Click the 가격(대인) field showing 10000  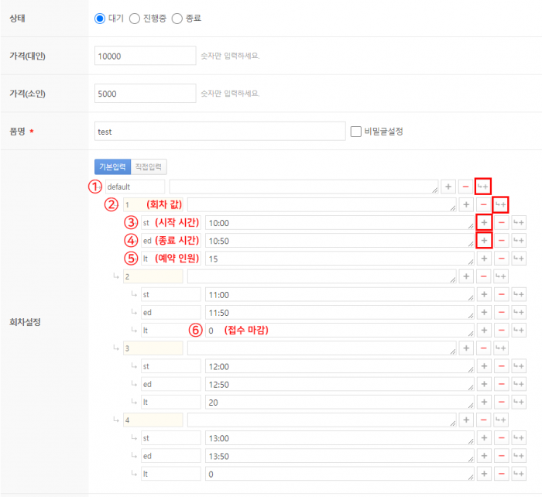click(145, 56)
